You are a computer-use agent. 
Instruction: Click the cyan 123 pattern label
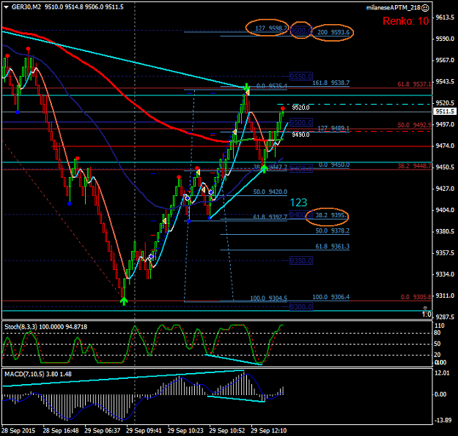[x=298, y=203]
